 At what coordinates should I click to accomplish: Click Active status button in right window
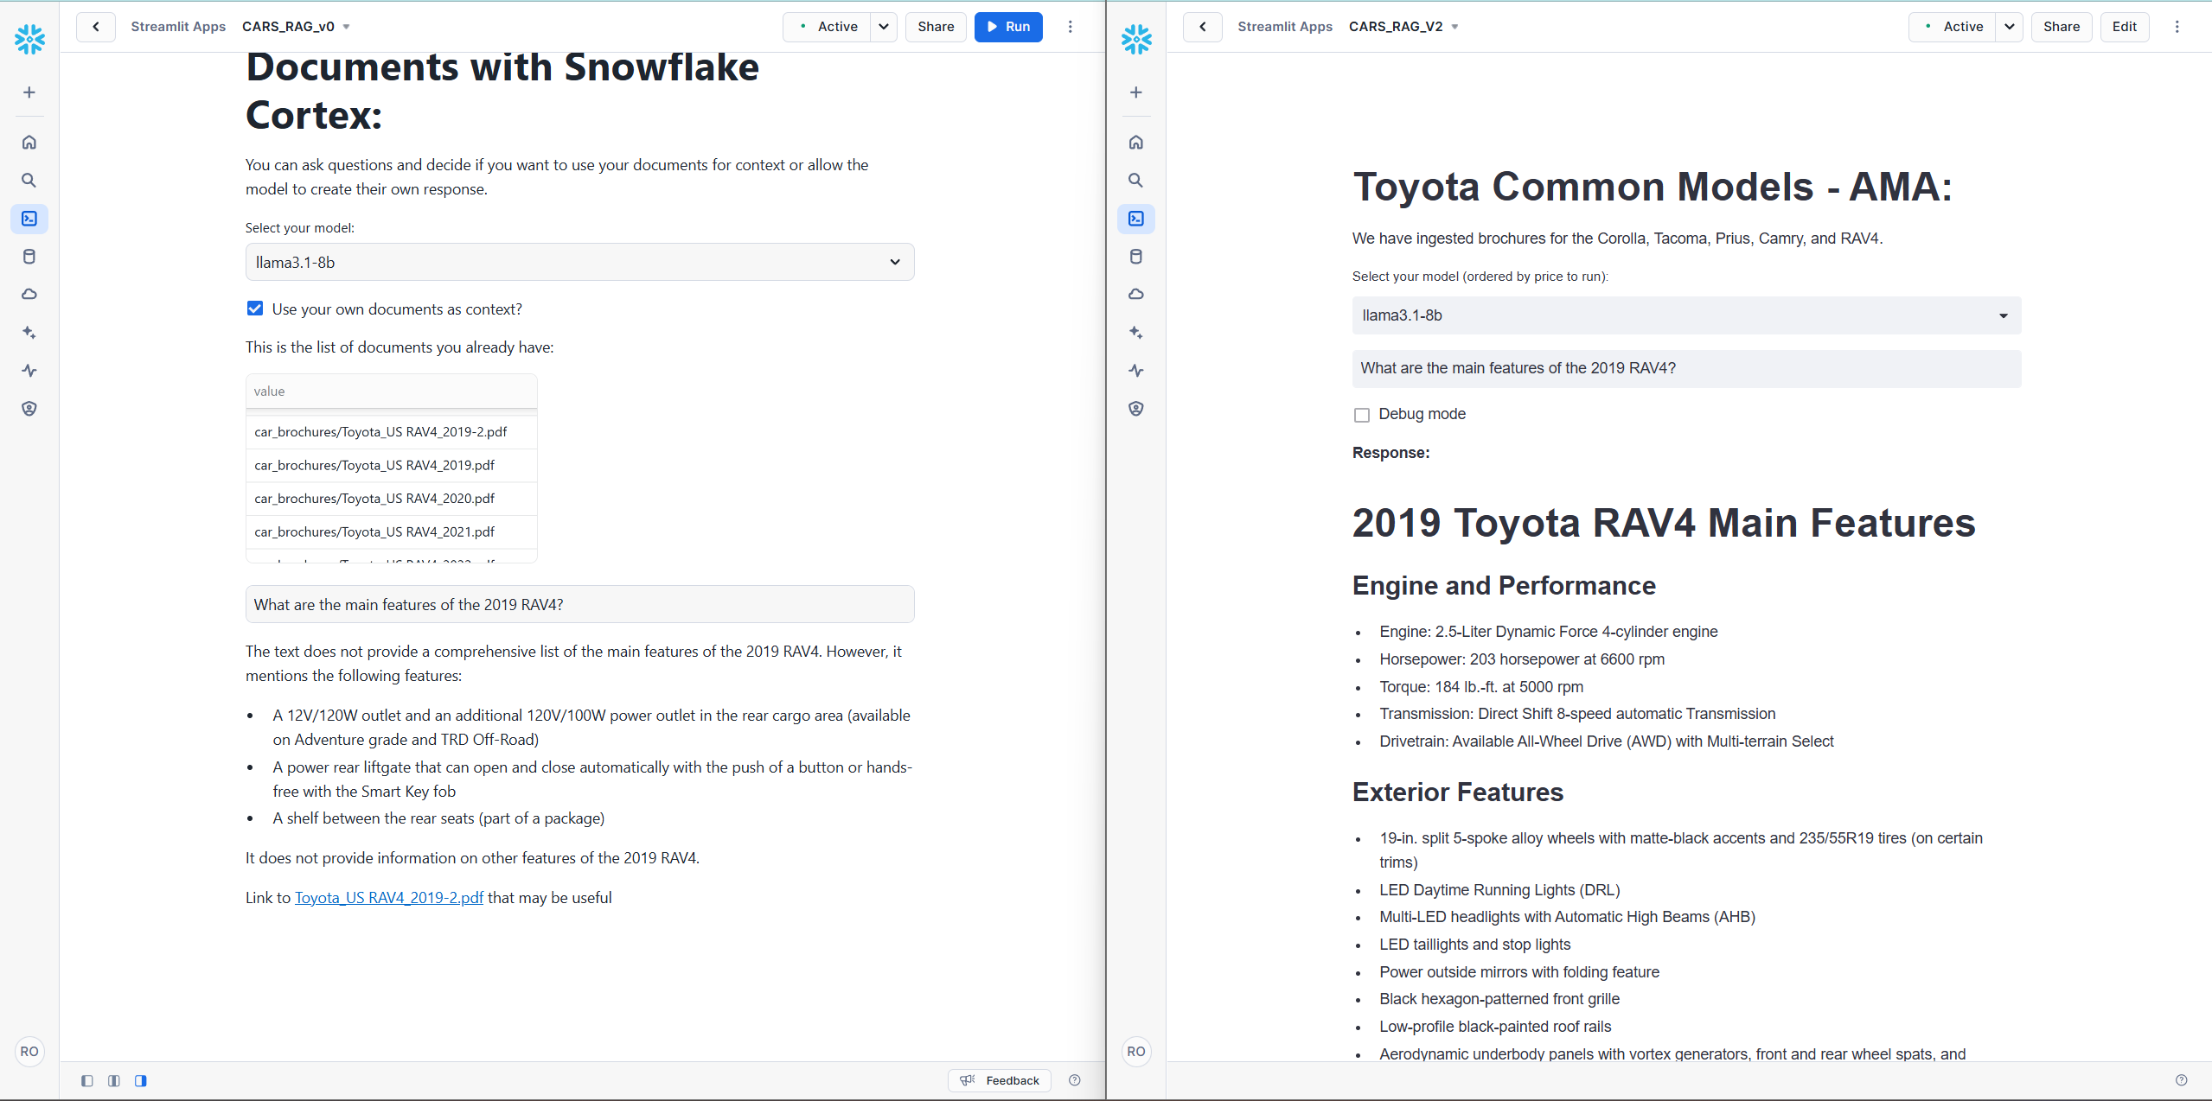click(1953, 27)
